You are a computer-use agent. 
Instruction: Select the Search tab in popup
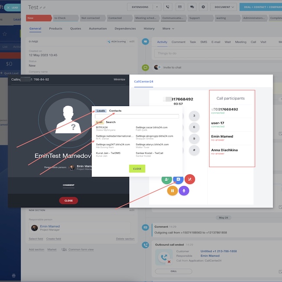(x=111, y=122)
